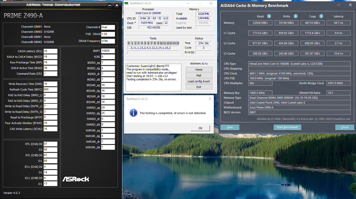Select the Write Recovery Time (tWR) field
Image resolution: width=356 pixels, height=199 pixels.
tap(50, 84)
